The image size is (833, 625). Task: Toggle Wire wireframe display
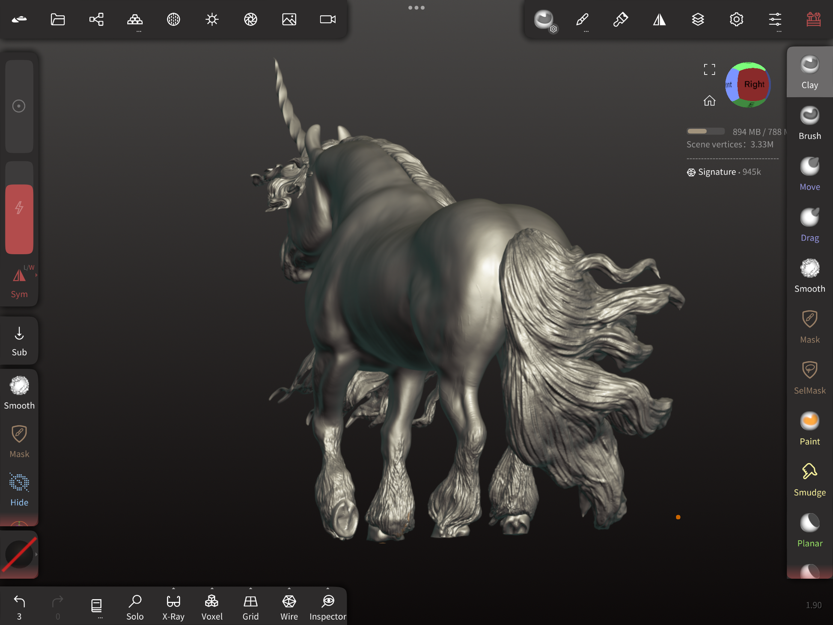point(289,607)
